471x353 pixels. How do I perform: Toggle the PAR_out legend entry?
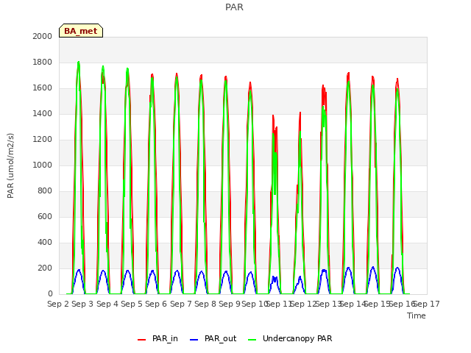(x=213, y=338)
